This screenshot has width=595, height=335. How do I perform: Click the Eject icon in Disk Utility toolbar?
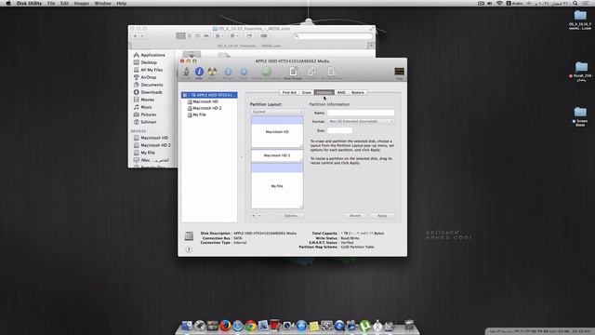coord(244,72)
